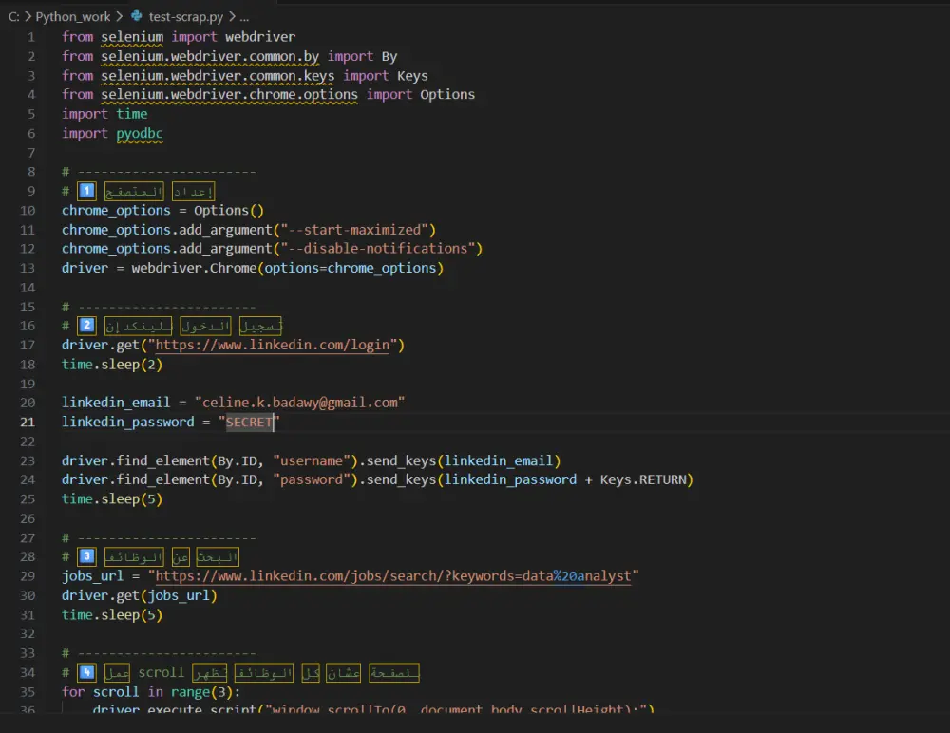This screenshot has width=950, height=733.
Task: Click the number 3 emoji in line 28 comment
Action: (x=86, y=556)
